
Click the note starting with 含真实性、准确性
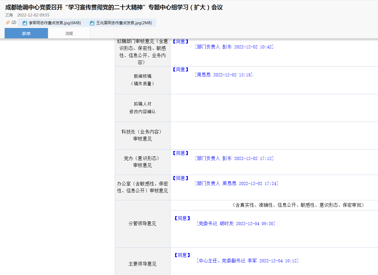(x=298, y=205)
